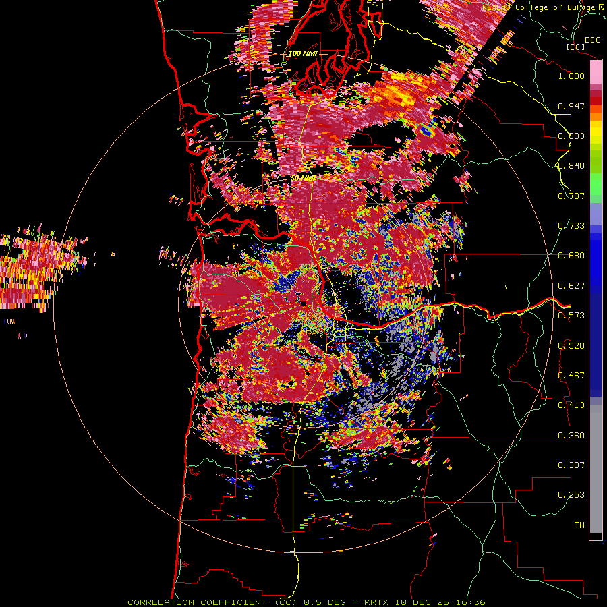Select the 0.253 legend value

tap(571, 495)
